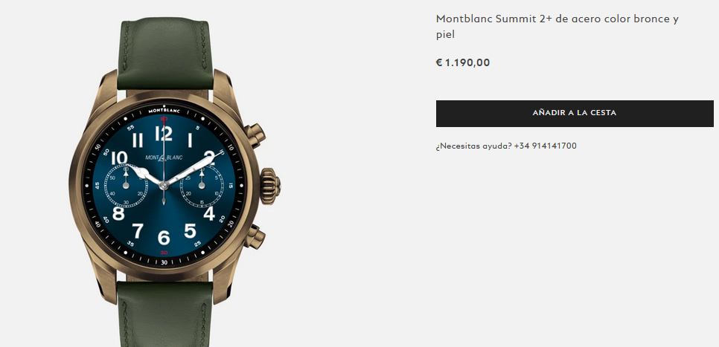Click the upper green leather strap
Image resolution: width=719 pixels, height=347 pixels.
tap(165, 53)
